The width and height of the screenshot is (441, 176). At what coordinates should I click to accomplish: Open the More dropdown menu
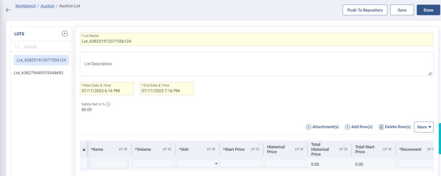[x=424, y=127]
